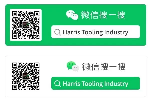Click the white WeChat logo on green banner
The width and height of the screenshot is (151, 101).
tap(72, 15)
